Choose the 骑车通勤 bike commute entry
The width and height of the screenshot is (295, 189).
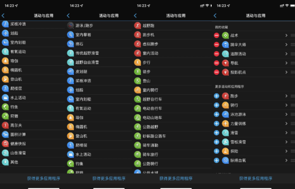coord(173,145)
